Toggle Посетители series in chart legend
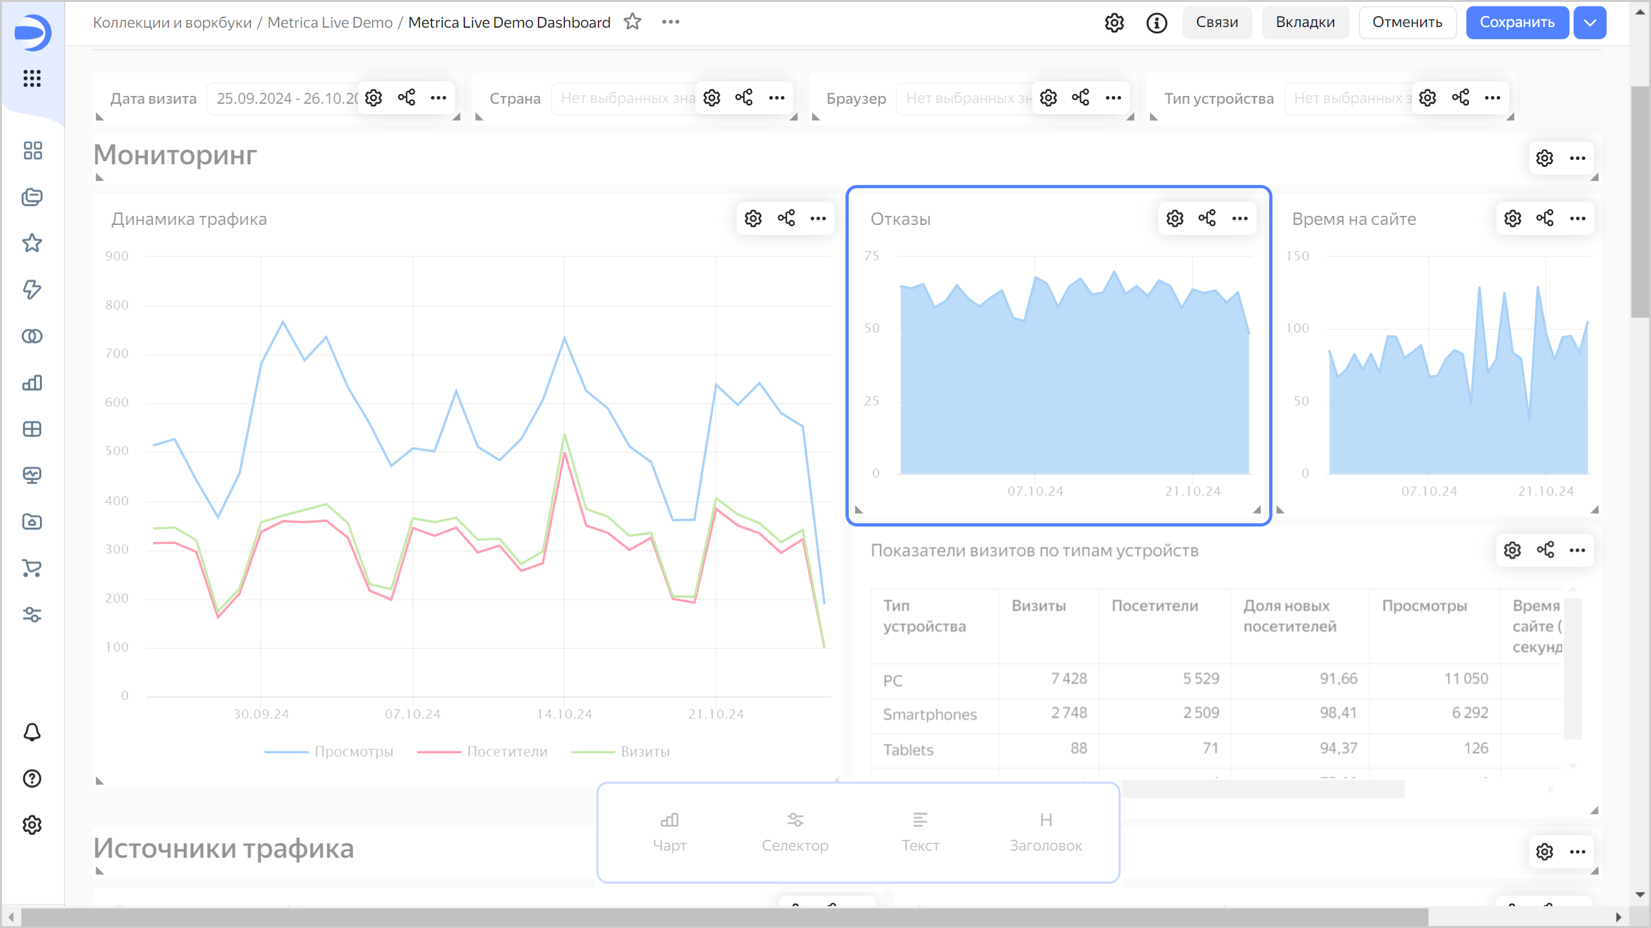This screenshot has width=1651, height=928. 506,751
